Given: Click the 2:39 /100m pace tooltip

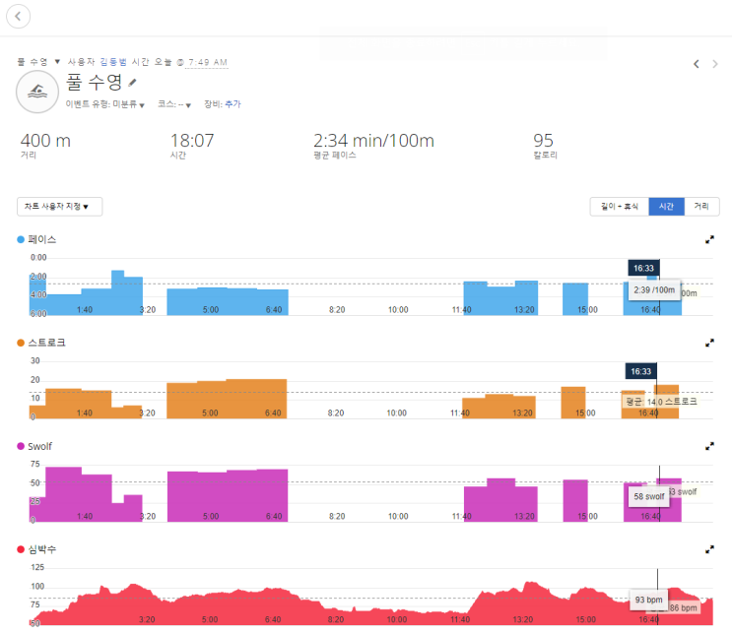Looking at the screenshot, I should click(x=654, y=290).
